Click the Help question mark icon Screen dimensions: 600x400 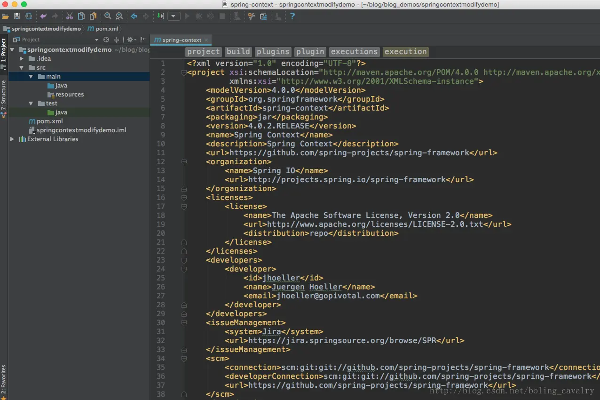click(x=292, y=16)
